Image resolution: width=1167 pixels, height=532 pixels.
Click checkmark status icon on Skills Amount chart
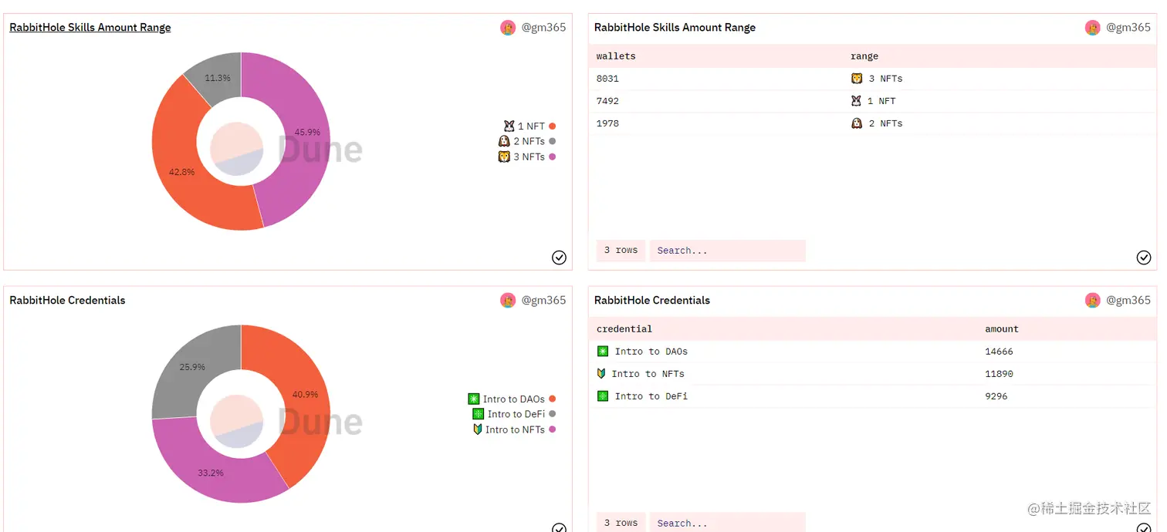pyautogui.click(x=560, y=258)
